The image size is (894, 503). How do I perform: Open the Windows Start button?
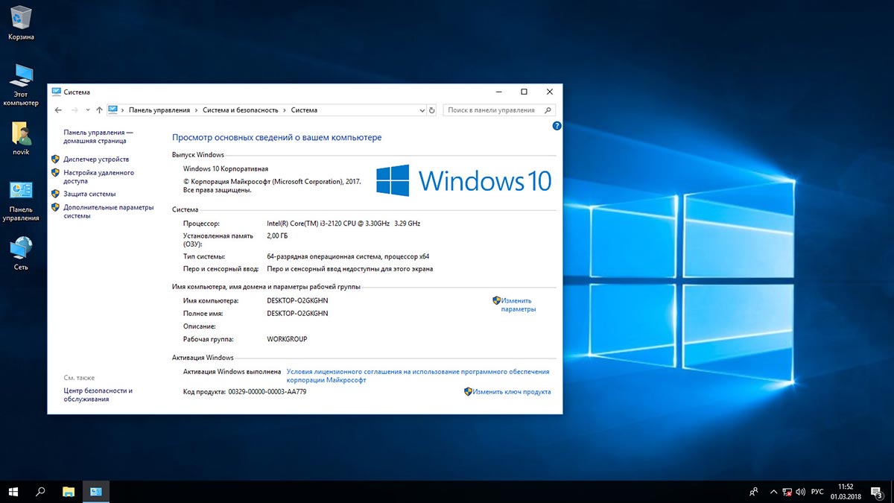(13, 492)
